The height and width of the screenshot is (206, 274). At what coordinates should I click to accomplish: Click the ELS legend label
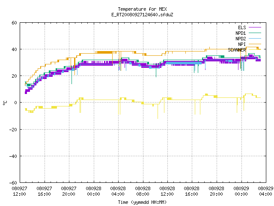coord(242,27)
